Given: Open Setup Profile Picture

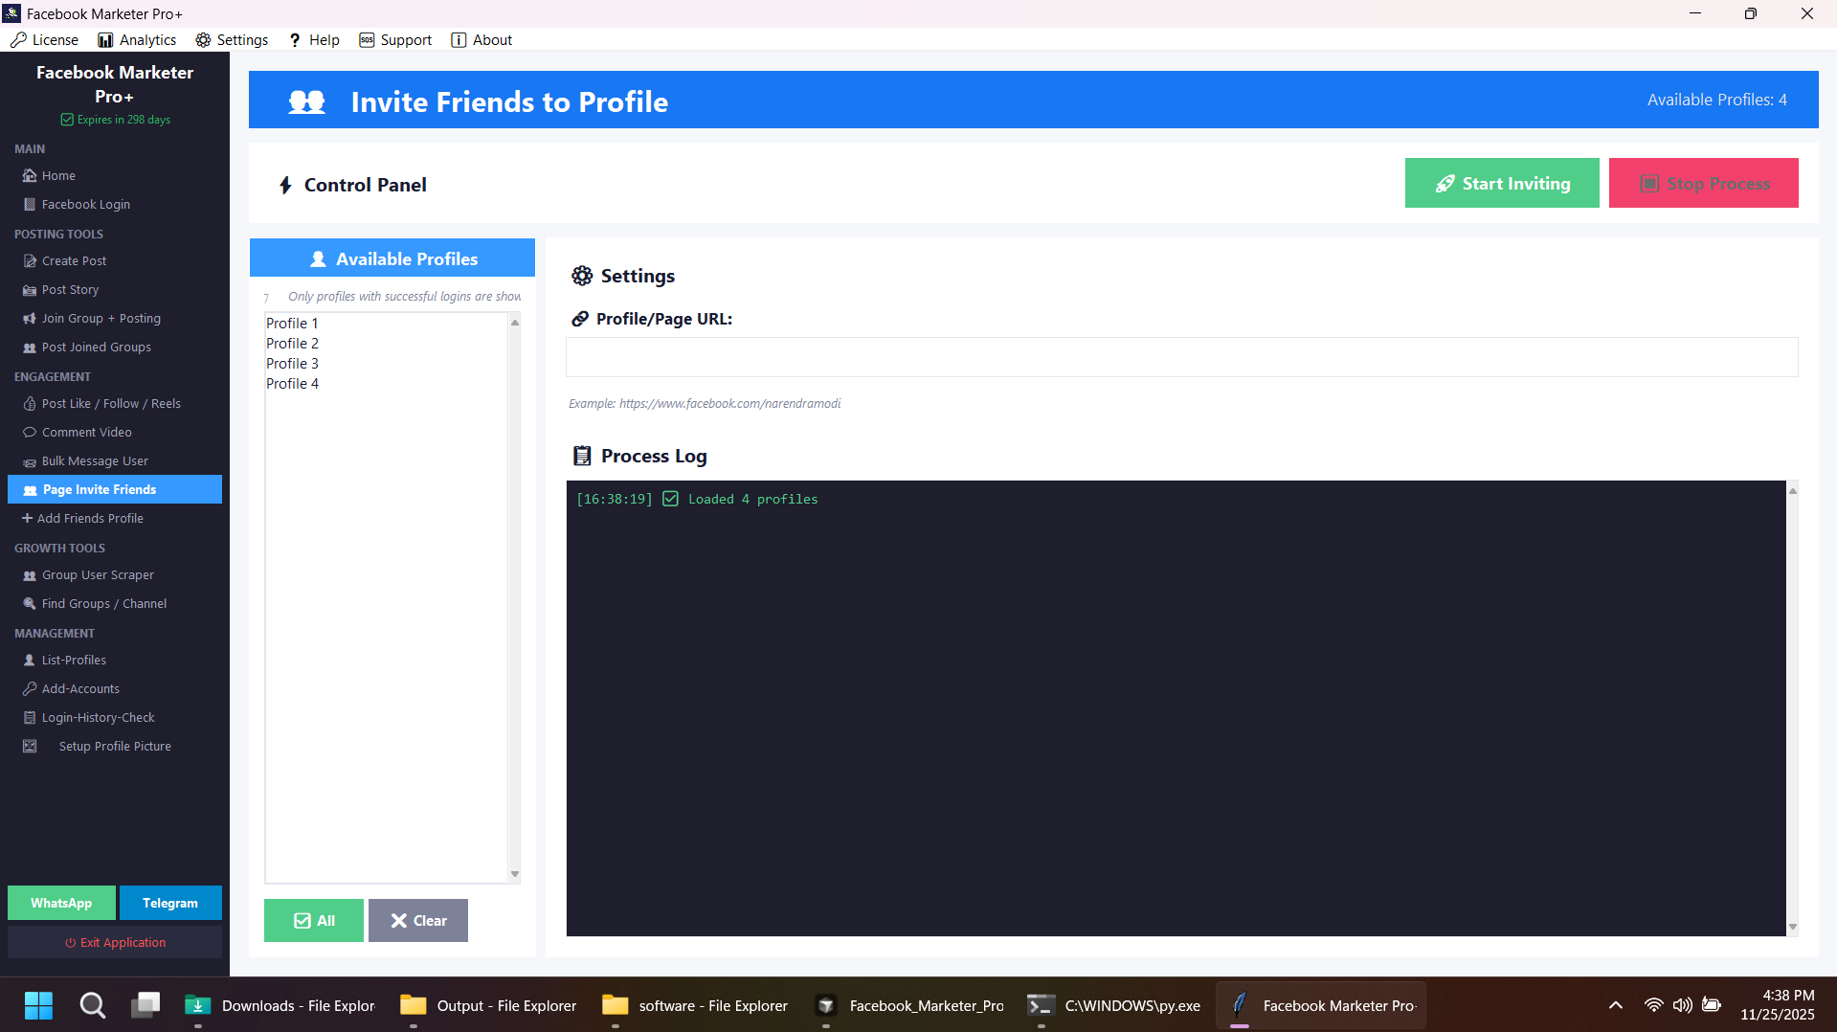Looking at the screenshot, I should coord(114,746).
